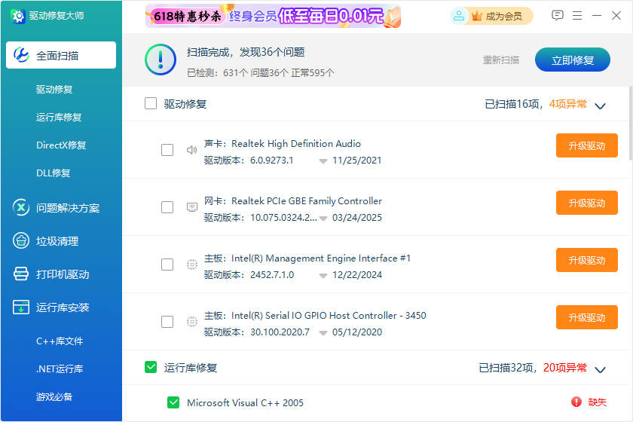Collapse the 运行库修复 section chevron
The height and width of the screenshot is (422, 633).
(601, 369)
